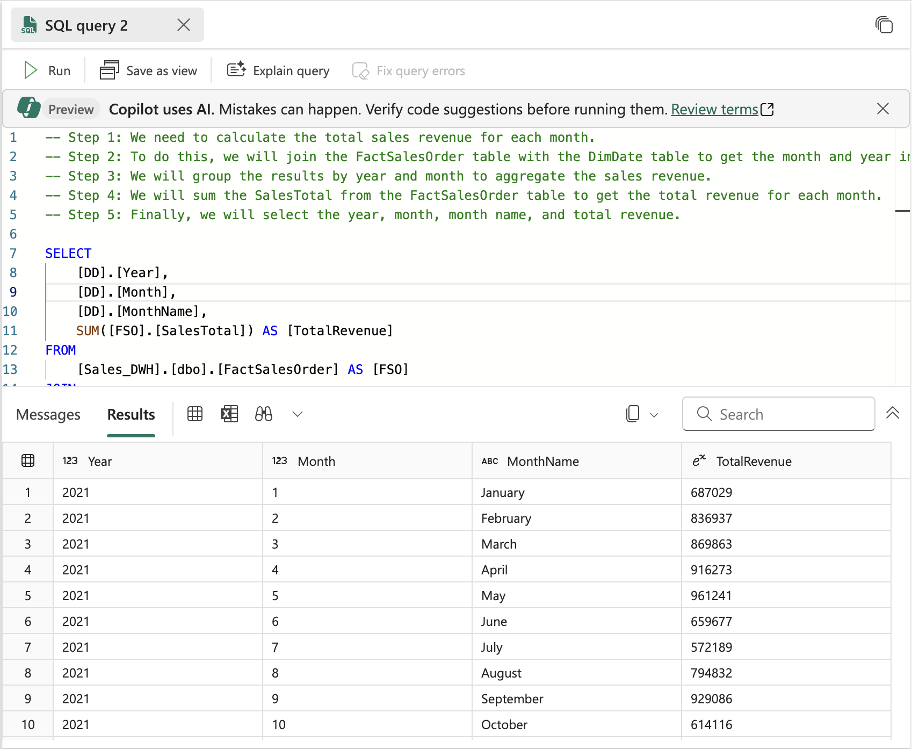Click the results Search field
The width and height of the screenshot is (912, 749).
778,414
